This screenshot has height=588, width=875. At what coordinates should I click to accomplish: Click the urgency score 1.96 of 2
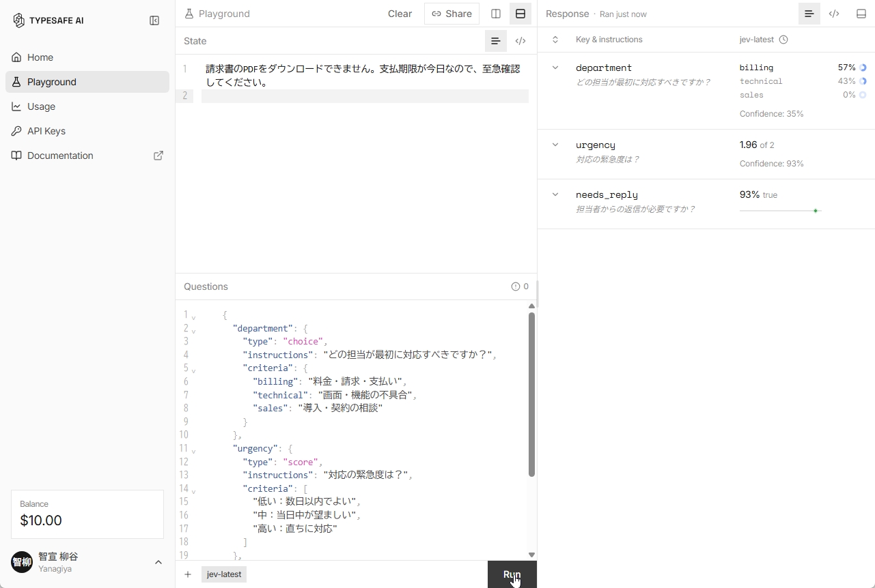[757, 145]
